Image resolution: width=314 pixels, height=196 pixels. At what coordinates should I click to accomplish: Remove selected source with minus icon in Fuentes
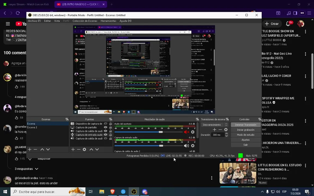pos(78,149)
